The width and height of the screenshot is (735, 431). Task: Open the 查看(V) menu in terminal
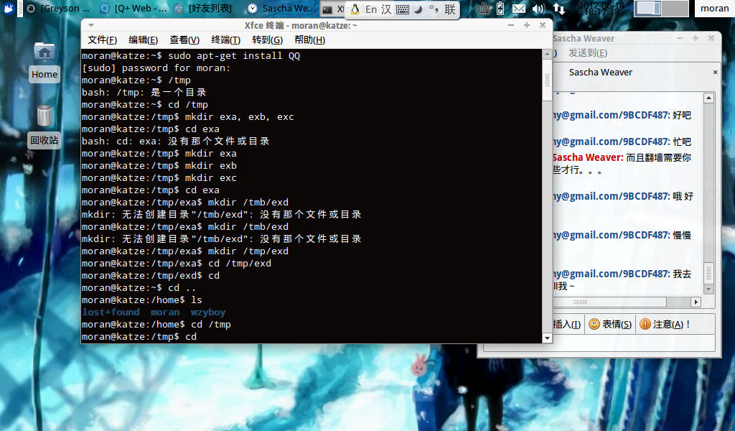(184, 40)
